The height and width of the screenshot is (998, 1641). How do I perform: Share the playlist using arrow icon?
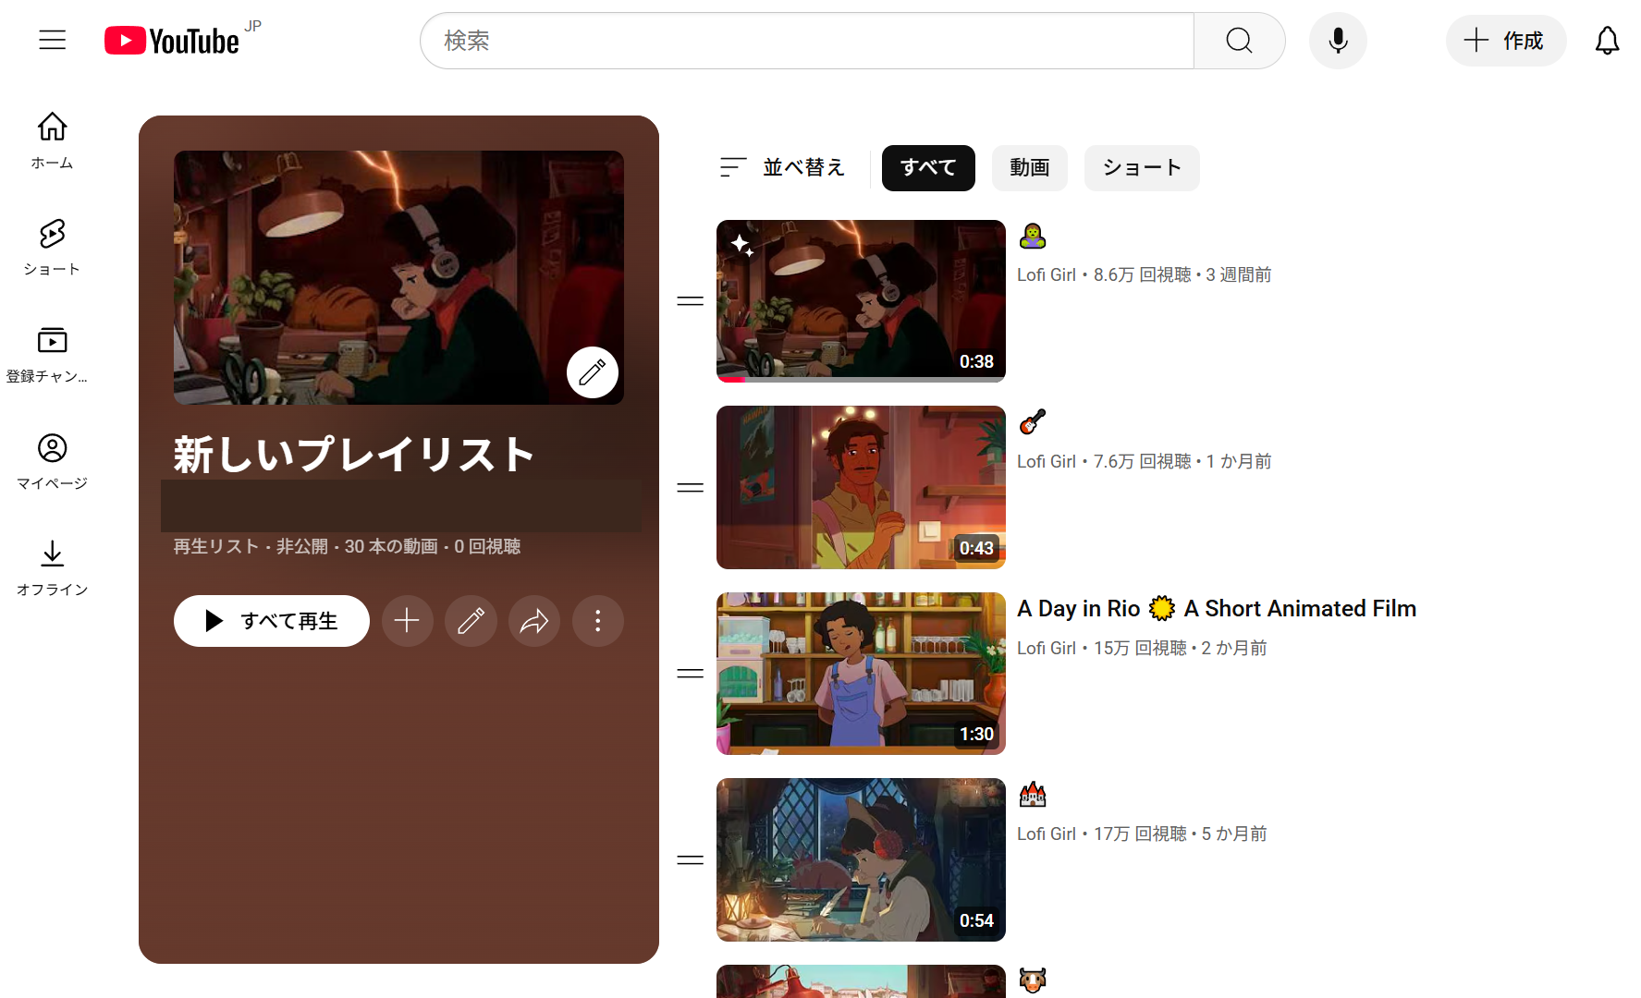(534, 621)
